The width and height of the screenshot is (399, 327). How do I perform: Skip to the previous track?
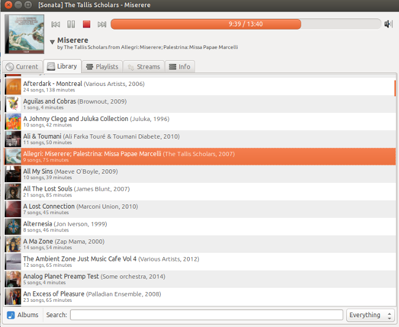(56, 25)
